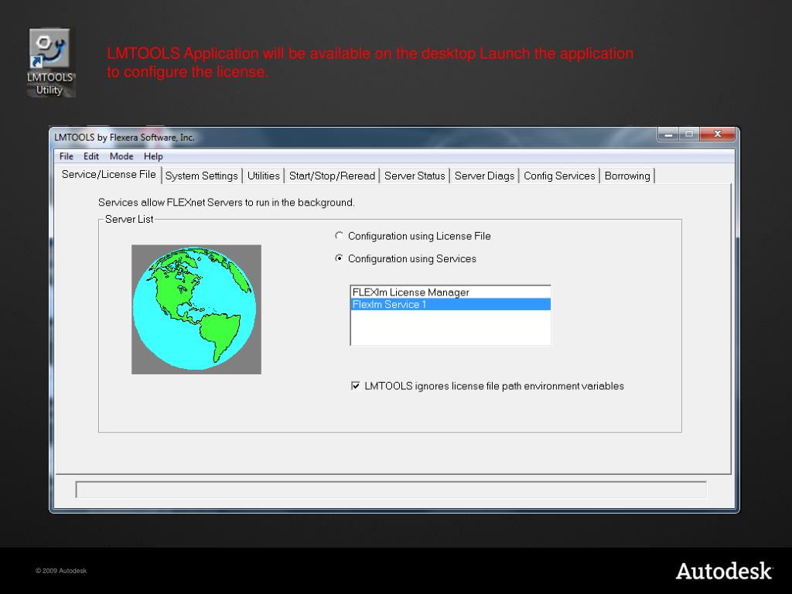The height and width of the screenshot is (594, 792).
Task: Select FLEXlm License Manager in service list
Action: pyautogui.click(x=450, y=292)
